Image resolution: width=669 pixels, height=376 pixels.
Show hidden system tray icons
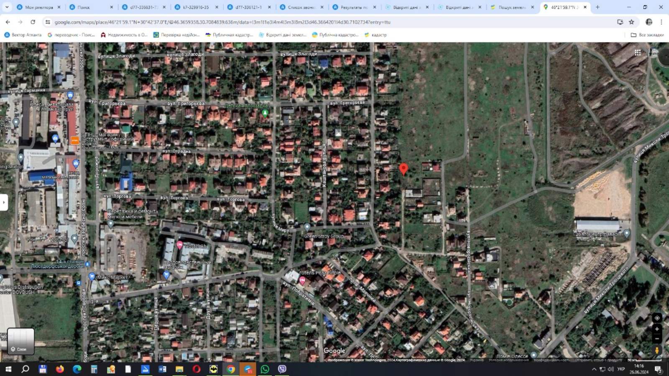594,369
